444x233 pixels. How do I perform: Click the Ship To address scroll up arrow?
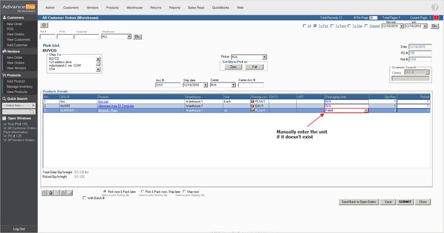98,59
